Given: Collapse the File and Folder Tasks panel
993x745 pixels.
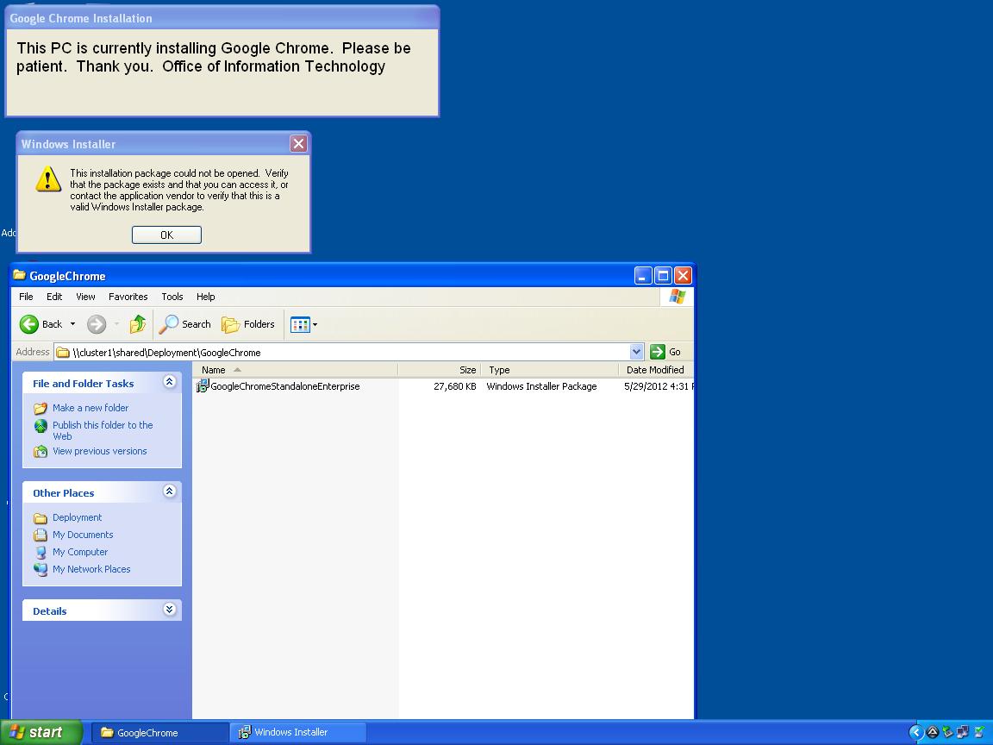Looking at the screenshot, I should pyautogui.click(x=169, y=382).
